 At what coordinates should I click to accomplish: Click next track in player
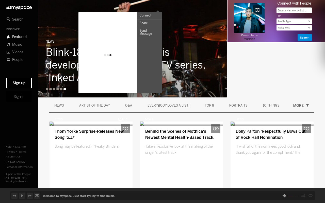click(30, 196)
